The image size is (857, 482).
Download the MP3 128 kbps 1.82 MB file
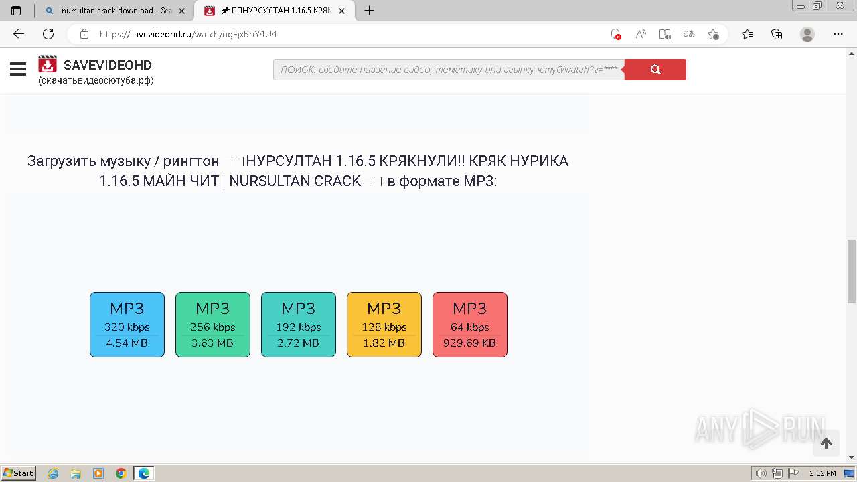[384, 325]
